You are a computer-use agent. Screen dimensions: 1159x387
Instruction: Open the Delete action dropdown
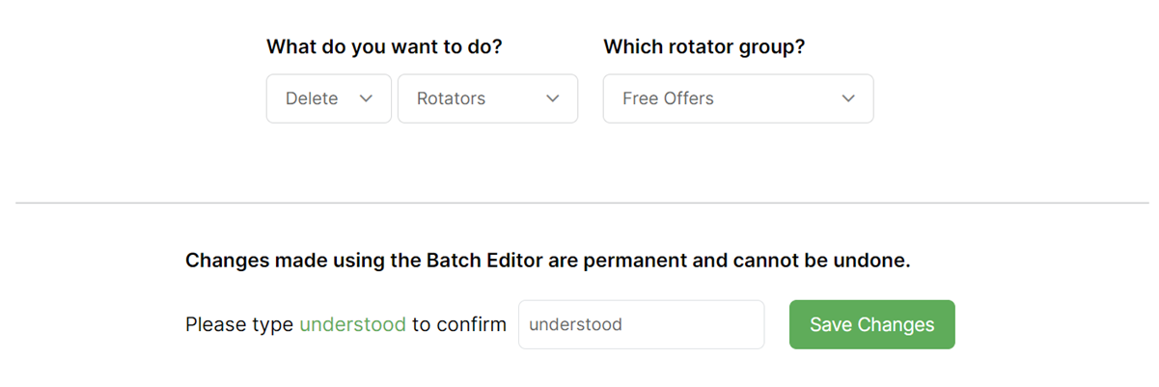pyautogui.click(x=328, y=98)
